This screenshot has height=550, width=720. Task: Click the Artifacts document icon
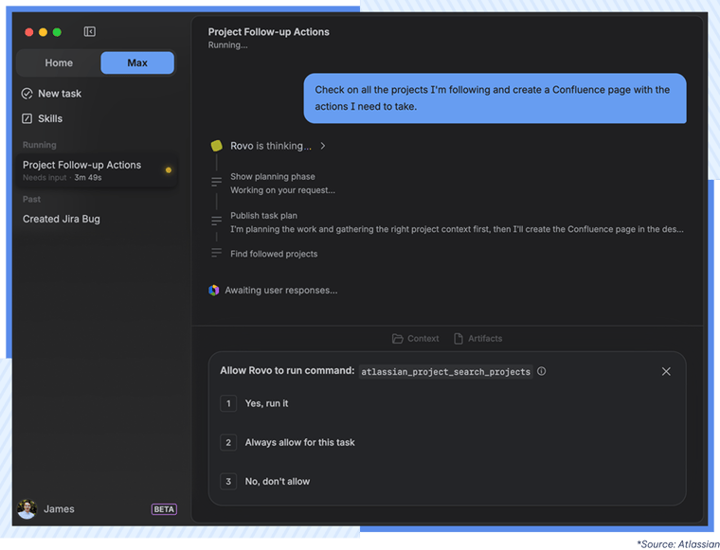[x=459, y=339]
